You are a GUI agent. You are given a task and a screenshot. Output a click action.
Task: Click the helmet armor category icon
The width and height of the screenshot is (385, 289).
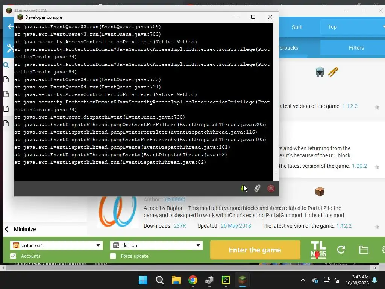(320, 72)
